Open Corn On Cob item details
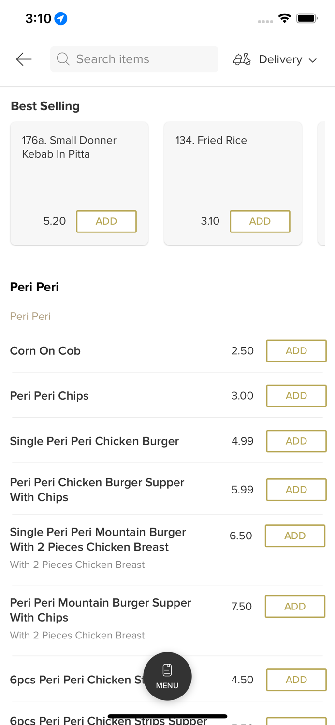This screenshot has height=725, width=335. [45, 351]
